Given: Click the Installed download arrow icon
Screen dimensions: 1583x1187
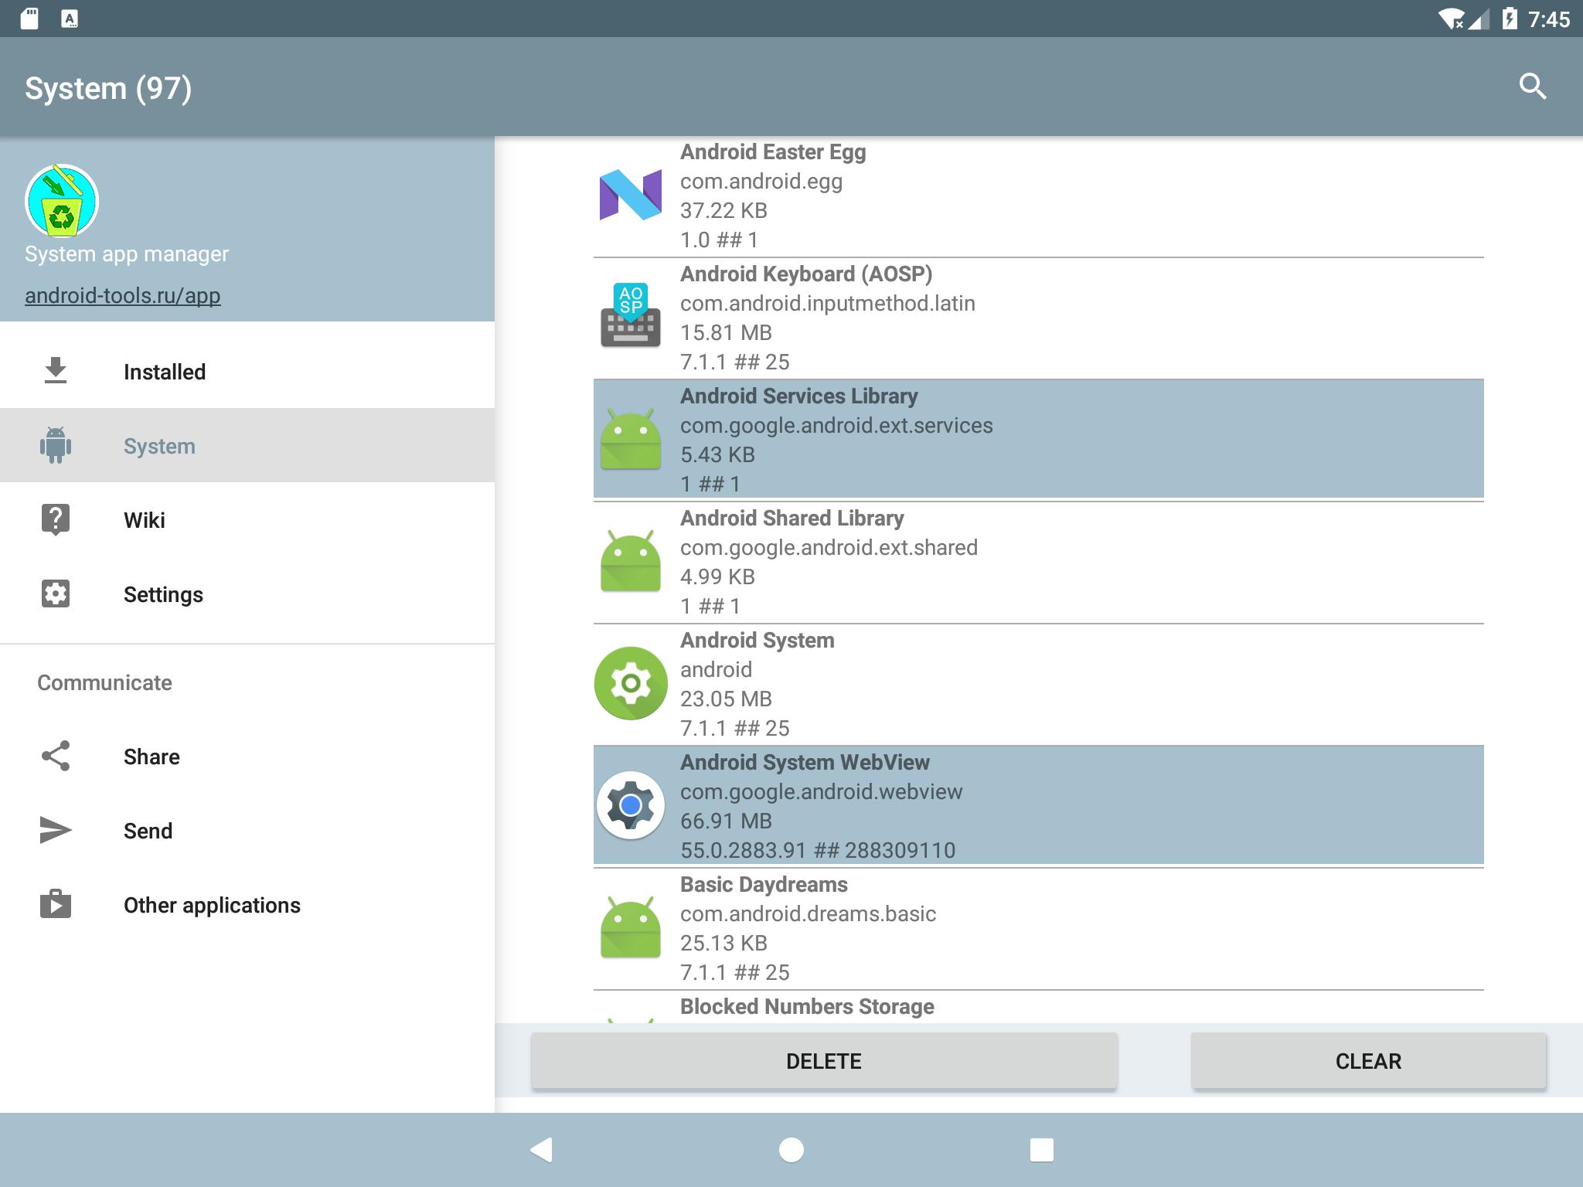Looking at the screenshot, I should pos(56,371).
